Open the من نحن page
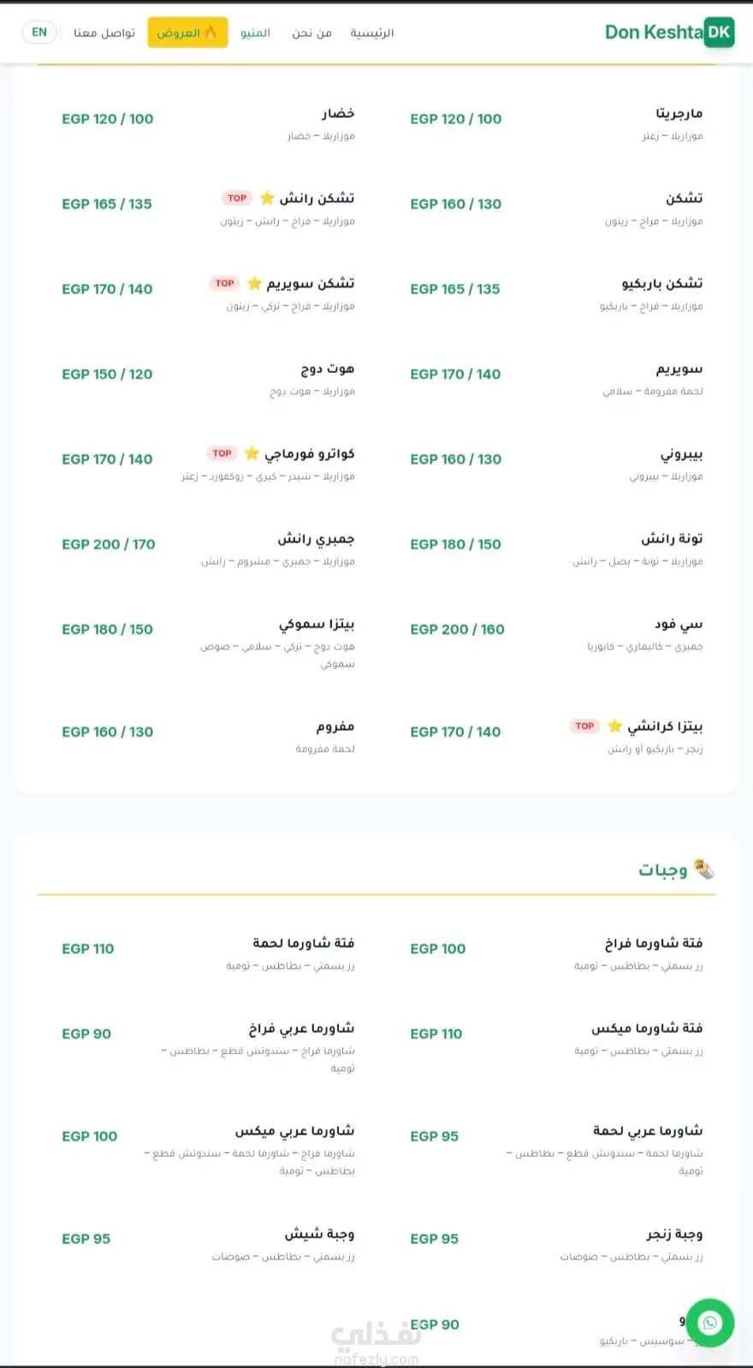Screen dimensions: 753x1368 (311, 33)
